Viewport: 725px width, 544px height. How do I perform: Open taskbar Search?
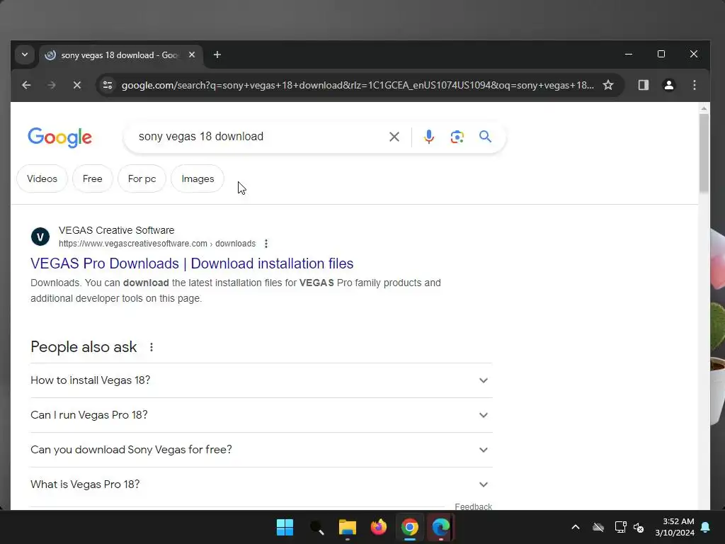tap(316, 527)
